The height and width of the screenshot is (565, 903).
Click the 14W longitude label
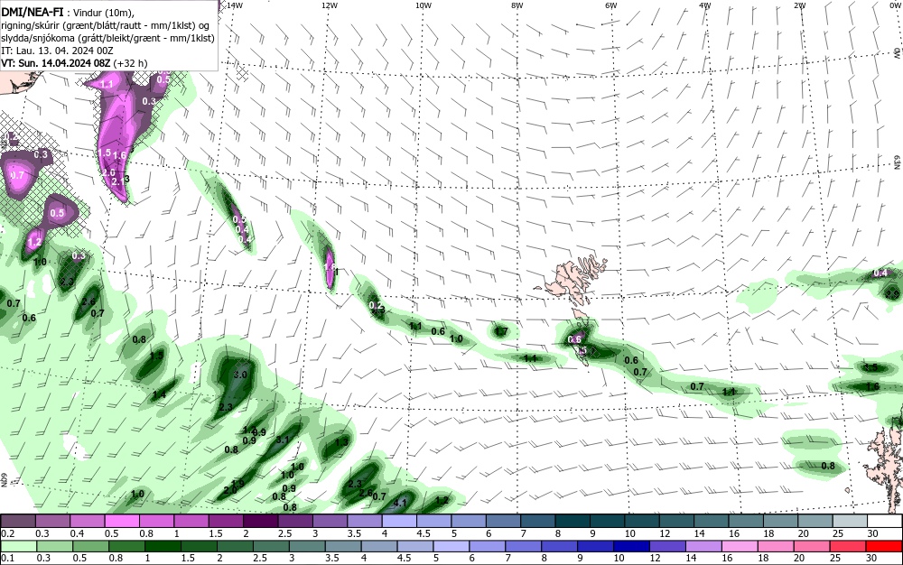234,5
